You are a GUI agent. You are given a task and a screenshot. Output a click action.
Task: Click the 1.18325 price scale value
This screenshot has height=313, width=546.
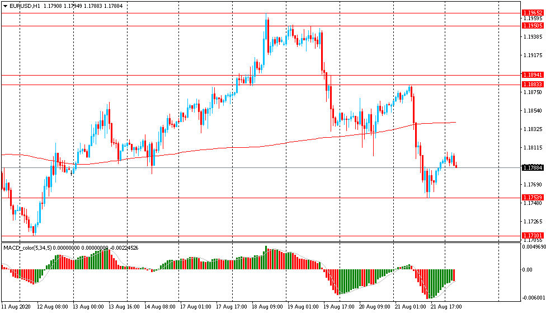click(533, 129)
